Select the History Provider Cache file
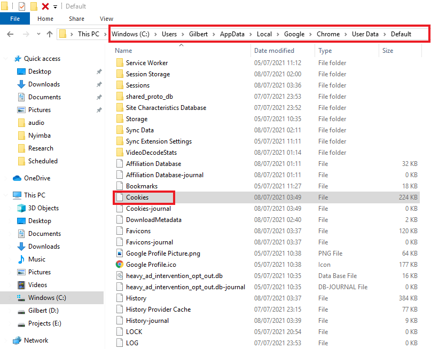Screen dimensions: 431x349 (158, 310)
